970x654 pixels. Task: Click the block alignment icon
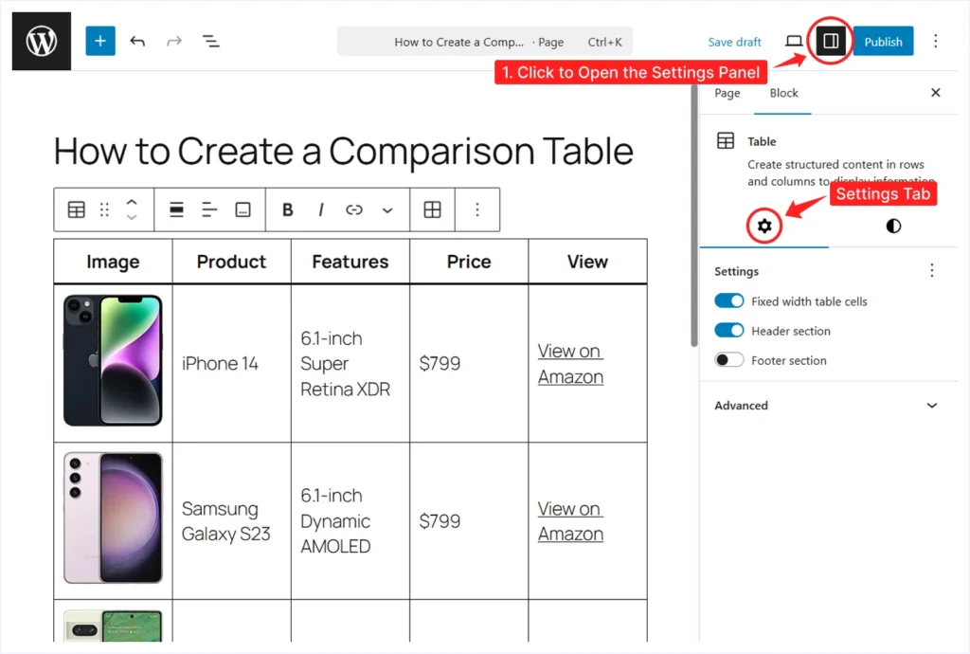point(176,209)
